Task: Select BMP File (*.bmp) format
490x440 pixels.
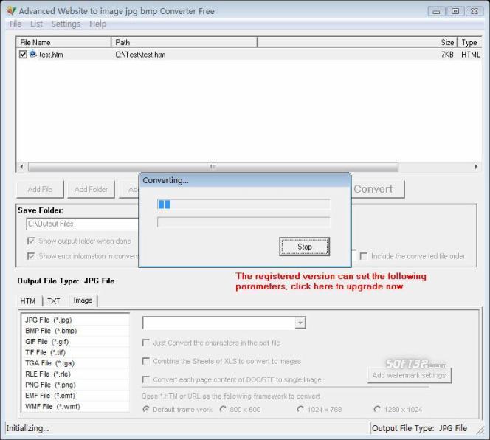Action: tap(75, 331)
